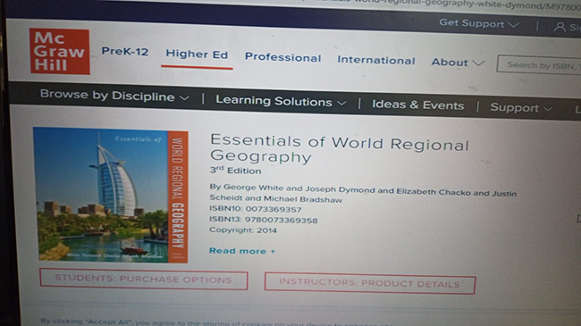Click Students: Purchase Options button
The image size is (581, 326).
pos(144,280)
